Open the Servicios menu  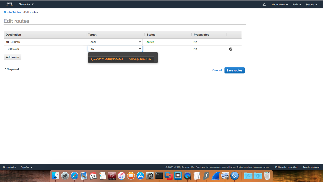(26, 4)
